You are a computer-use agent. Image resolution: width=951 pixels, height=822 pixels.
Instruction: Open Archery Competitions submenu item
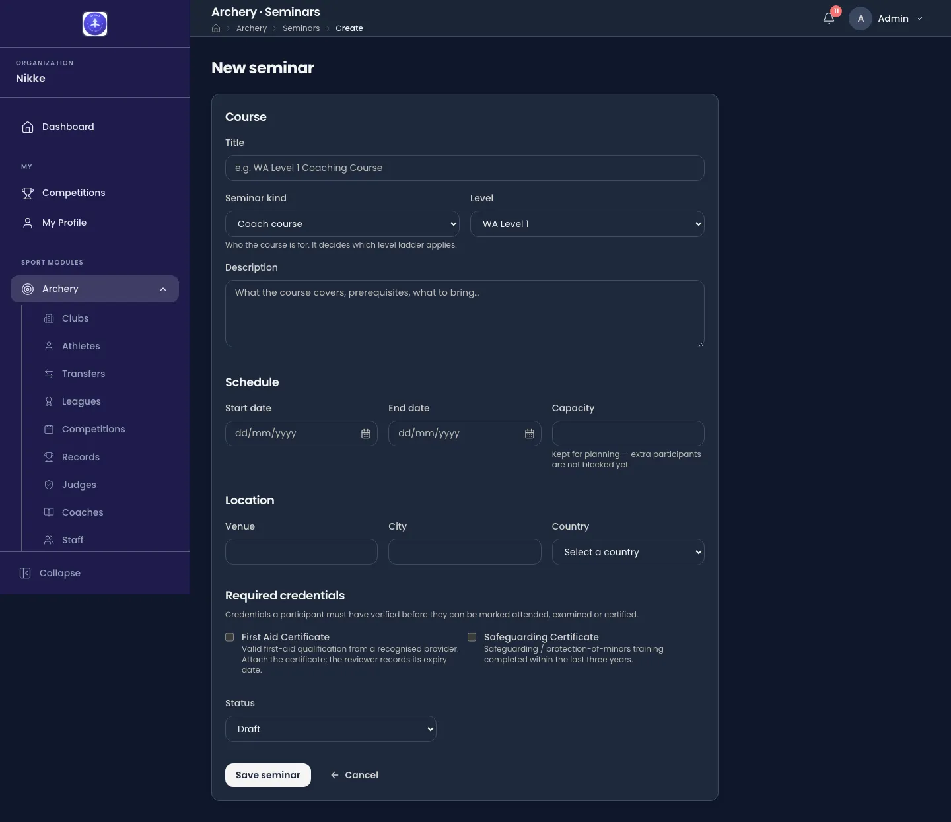pos(106,429)
